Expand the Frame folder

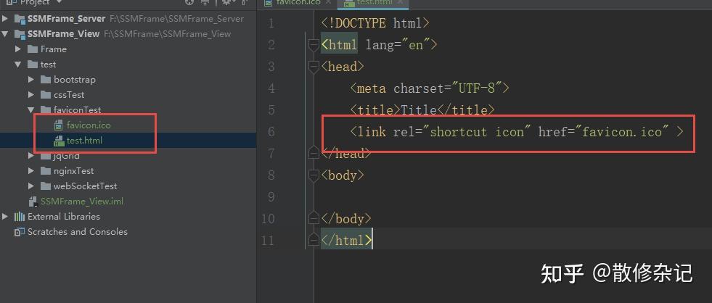(18, 49)
